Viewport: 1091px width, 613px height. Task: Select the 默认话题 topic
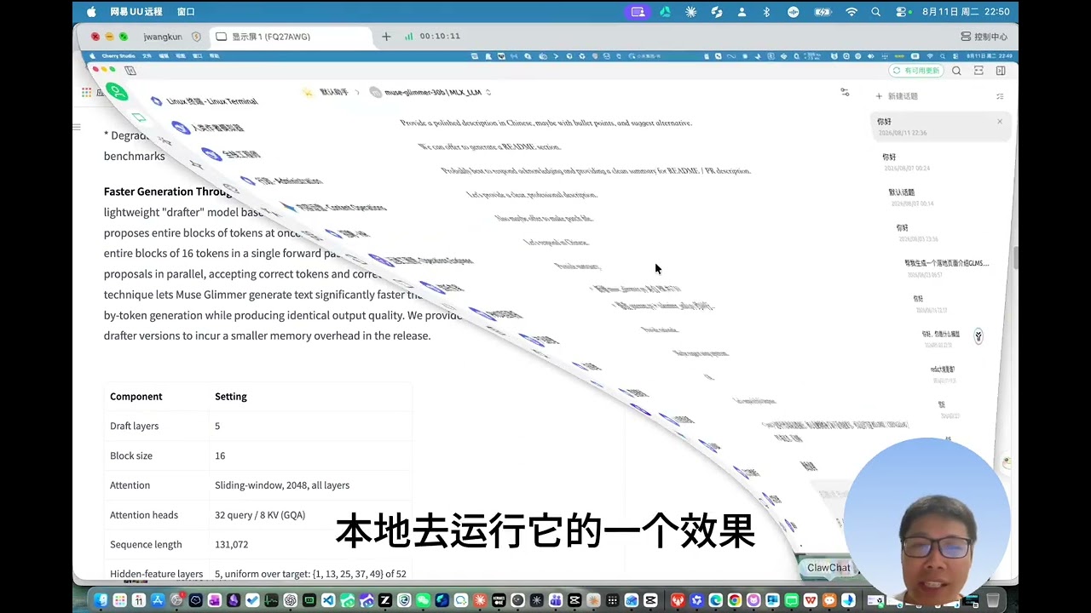902,192
